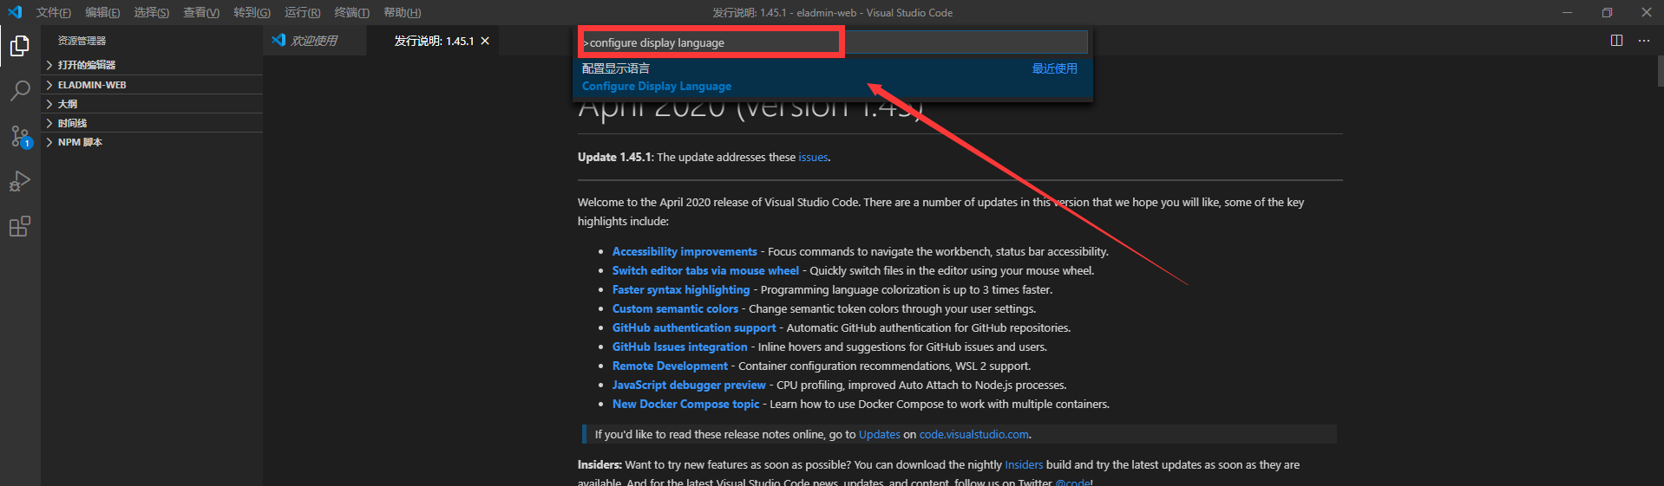Click the 资源管理器 panel title

[82, 41]
